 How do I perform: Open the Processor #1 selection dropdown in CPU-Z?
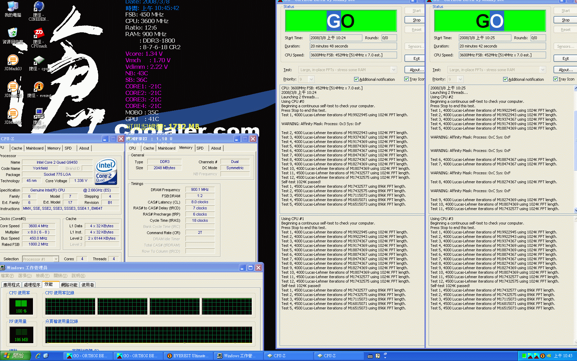point(41,259)
